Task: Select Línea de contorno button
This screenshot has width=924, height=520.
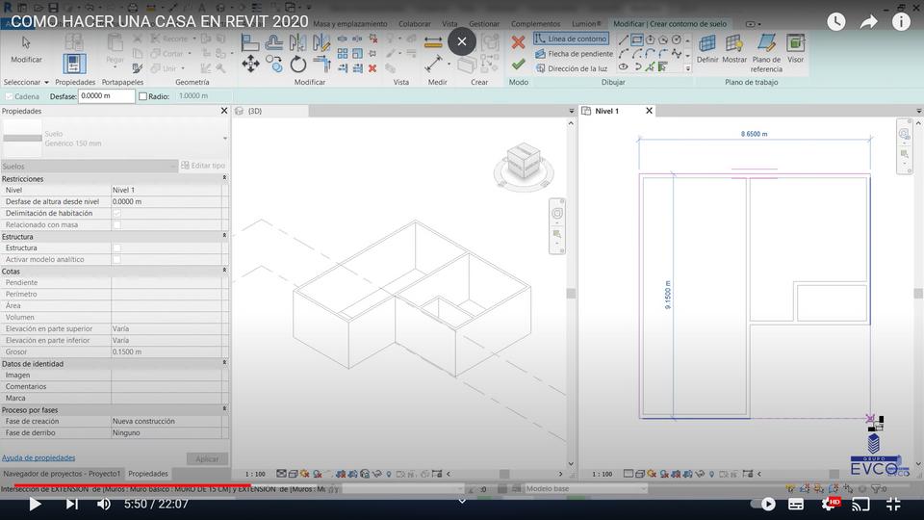Action: tap(571, 39)
